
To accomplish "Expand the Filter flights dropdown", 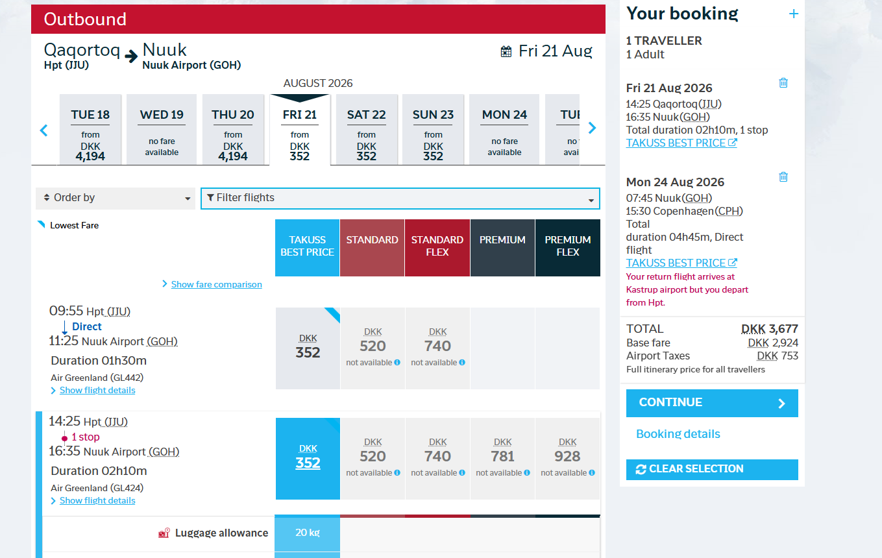I will [400, 198].
